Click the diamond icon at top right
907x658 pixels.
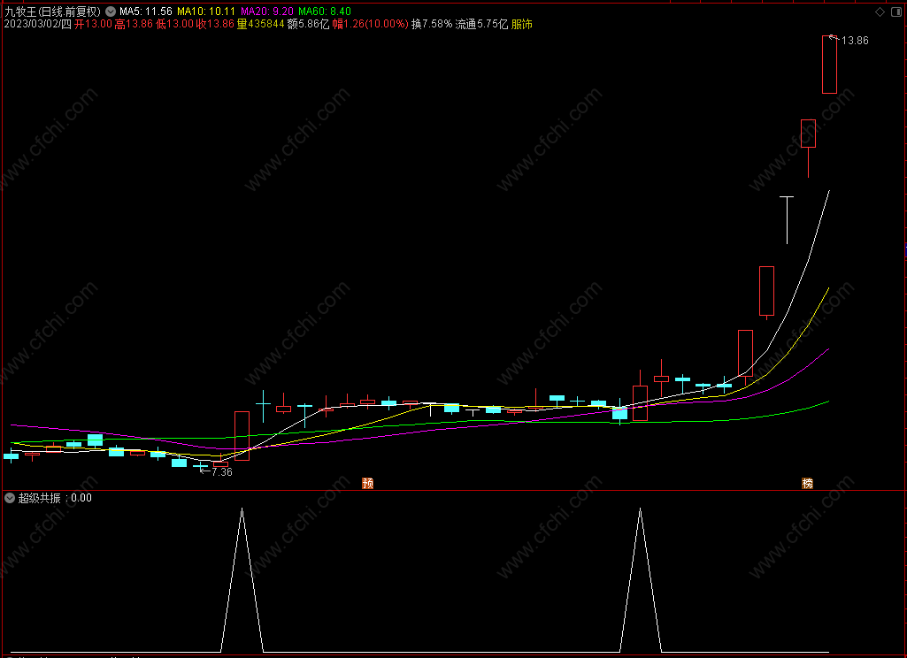tap(880, 12)
